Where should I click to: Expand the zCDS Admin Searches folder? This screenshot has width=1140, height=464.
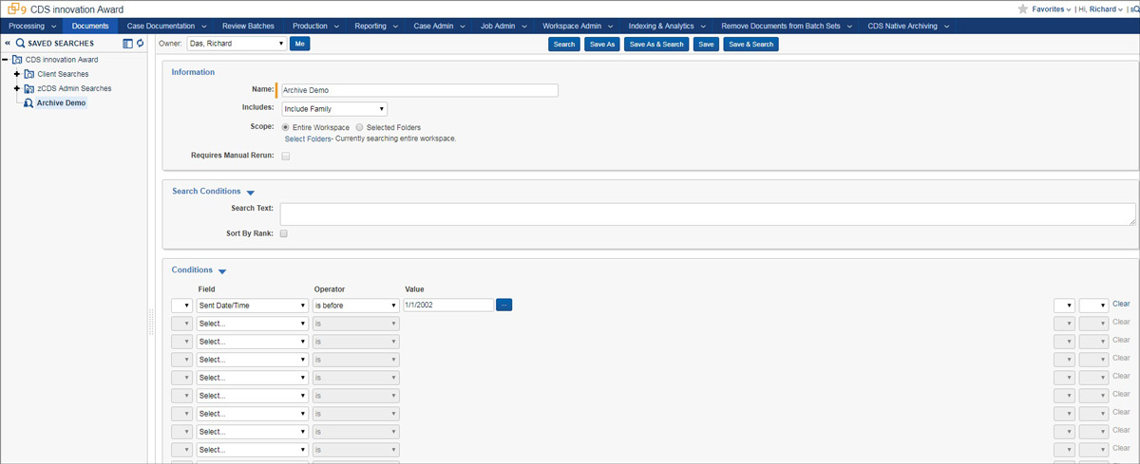[x=16, y=88]
